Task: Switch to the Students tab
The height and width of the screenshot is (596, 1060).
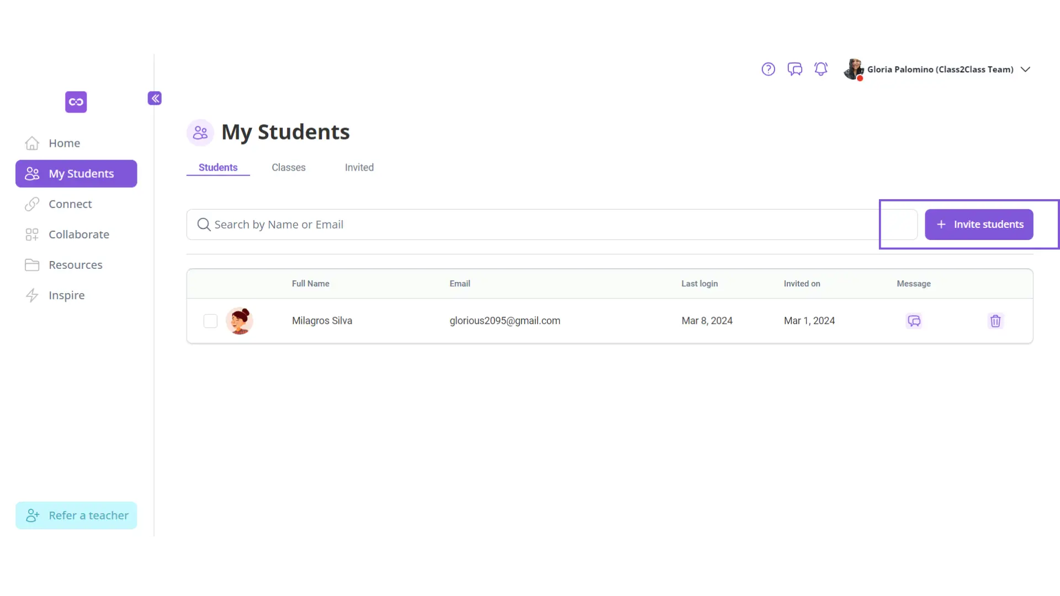Action: [x=218, y=168]
